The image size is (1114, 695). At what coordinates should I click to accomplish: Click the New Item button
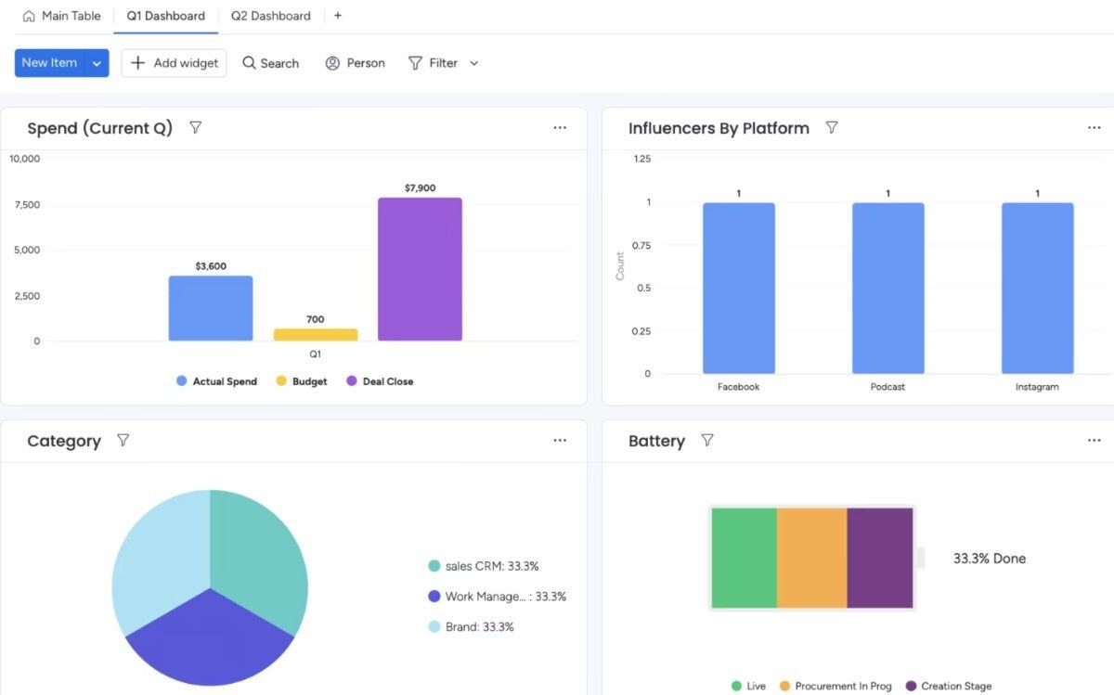pos(48,62)
